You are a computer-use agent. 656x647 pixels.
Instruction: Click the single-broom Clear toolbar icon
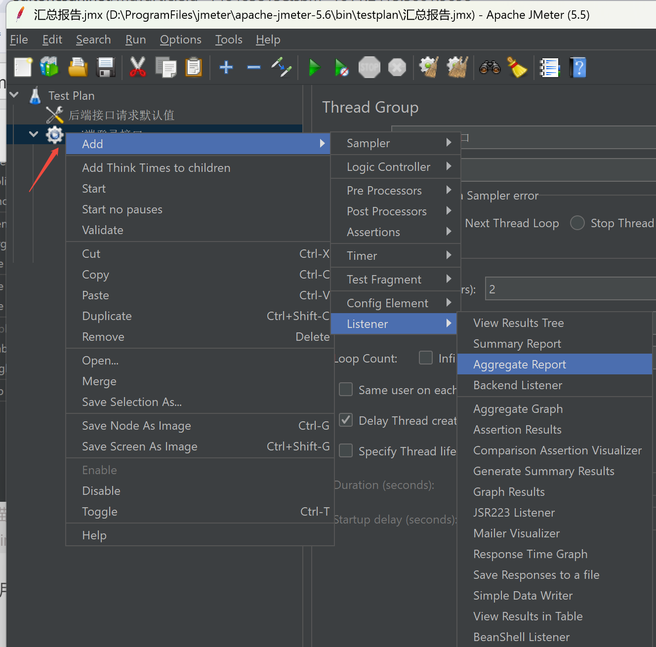(429, 67)
